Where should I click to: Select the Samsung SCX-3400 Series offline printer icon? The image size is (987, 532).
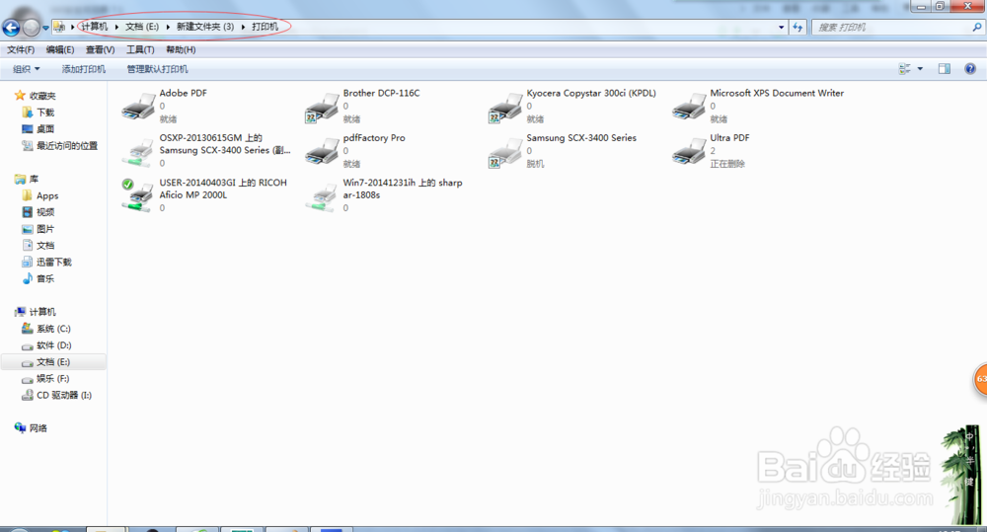[x=505, y=153]
